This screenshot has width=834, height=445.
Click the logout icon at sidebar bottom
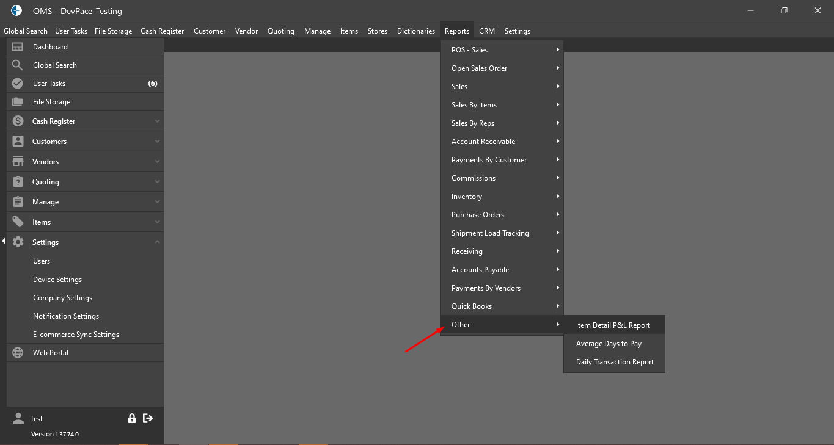[x=148, y=418]
